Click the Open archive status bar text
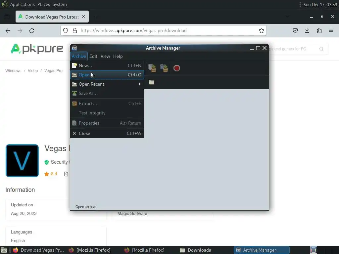Screen dimensions: 339x254 tap(86, 207)
